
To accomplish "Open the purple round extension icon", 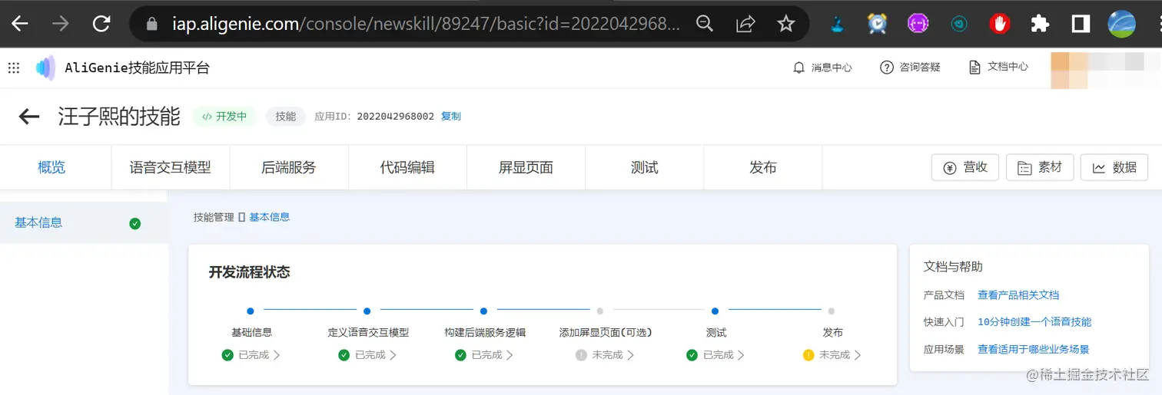I will (x=918, y=24).
